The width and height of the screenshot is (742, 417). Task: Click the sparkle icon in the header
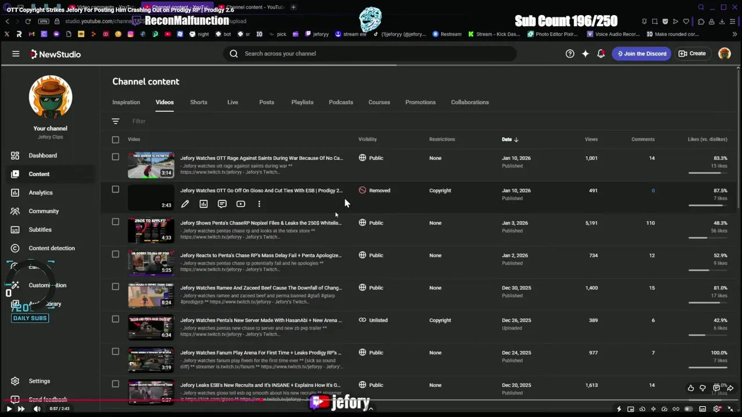585,53
